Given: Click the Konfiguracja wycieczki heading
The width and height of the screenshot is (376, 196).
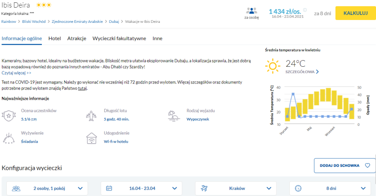Looking at the screenshot, I should (x=32, y=168).
